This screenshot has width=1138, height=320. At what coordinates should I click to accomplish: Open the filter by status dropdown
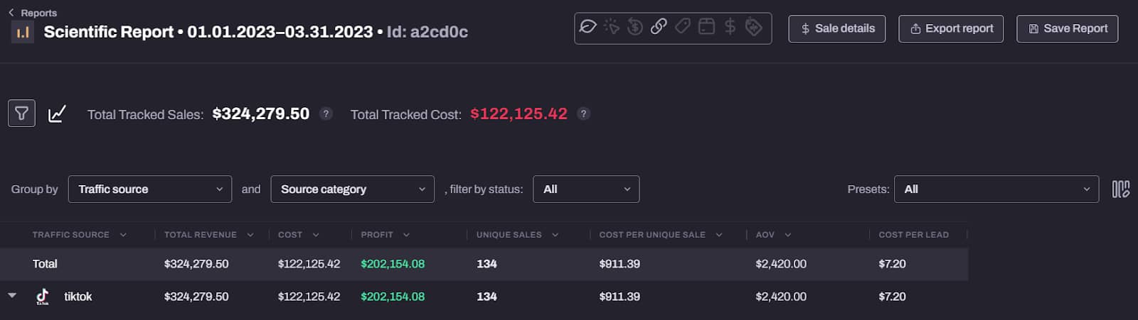tap(586, 189)
